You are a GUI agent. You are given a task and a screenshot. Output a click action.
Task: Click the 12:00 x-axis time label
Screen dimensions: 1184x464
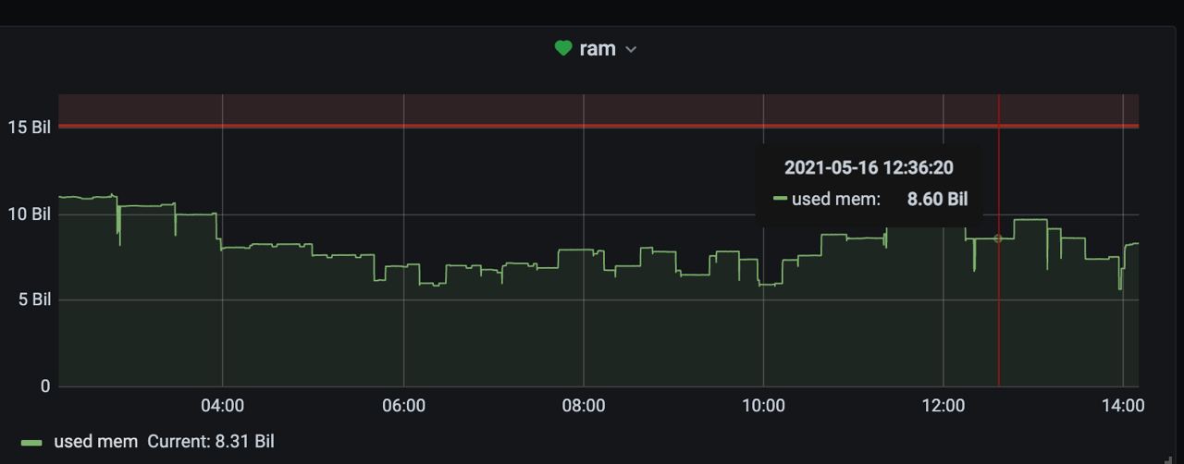click(x=943, y=406)
